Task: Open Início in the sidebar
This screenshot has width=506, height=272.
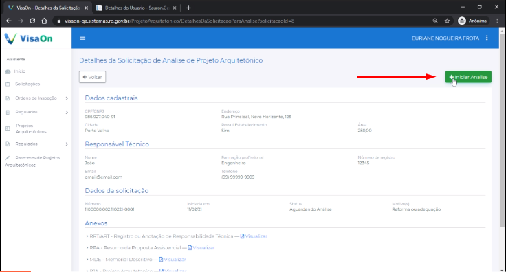Action: 20,71
